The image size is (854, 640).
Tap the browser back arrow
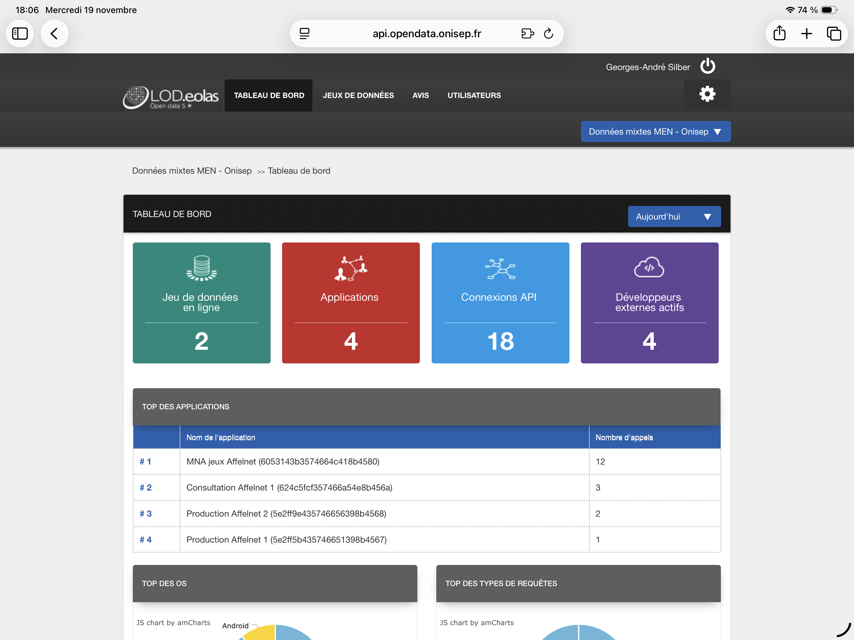click(x=54, y=33)
